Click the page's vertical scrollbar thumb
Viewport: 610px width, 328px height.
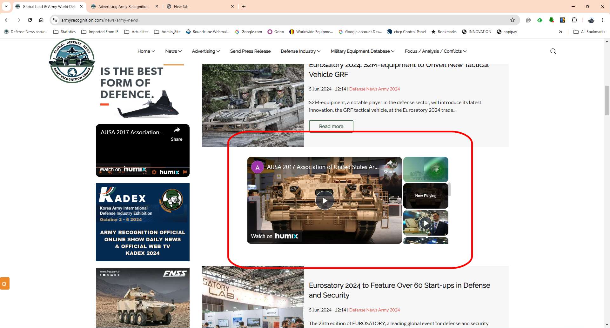coord(607,100)
